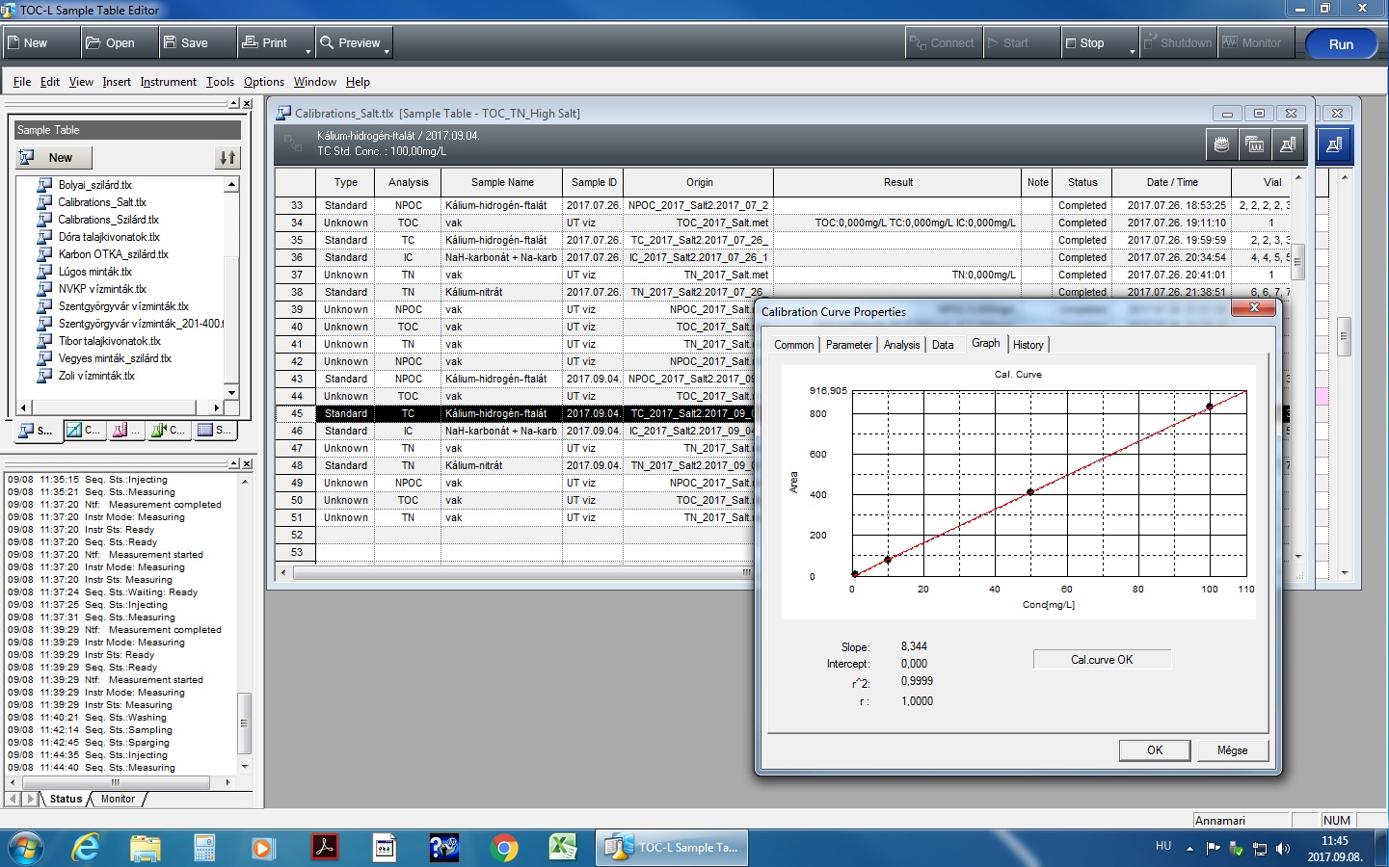Switch to the Parameter tab

coord(848,345)
